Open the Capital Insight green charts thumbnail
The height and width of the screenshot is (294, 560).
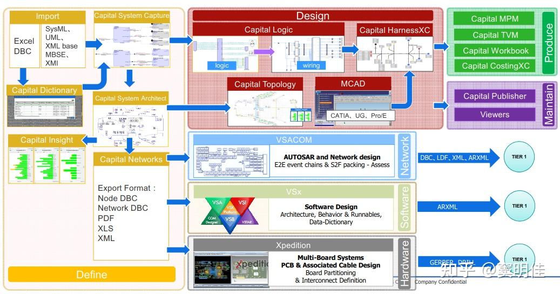coord(46,165)
